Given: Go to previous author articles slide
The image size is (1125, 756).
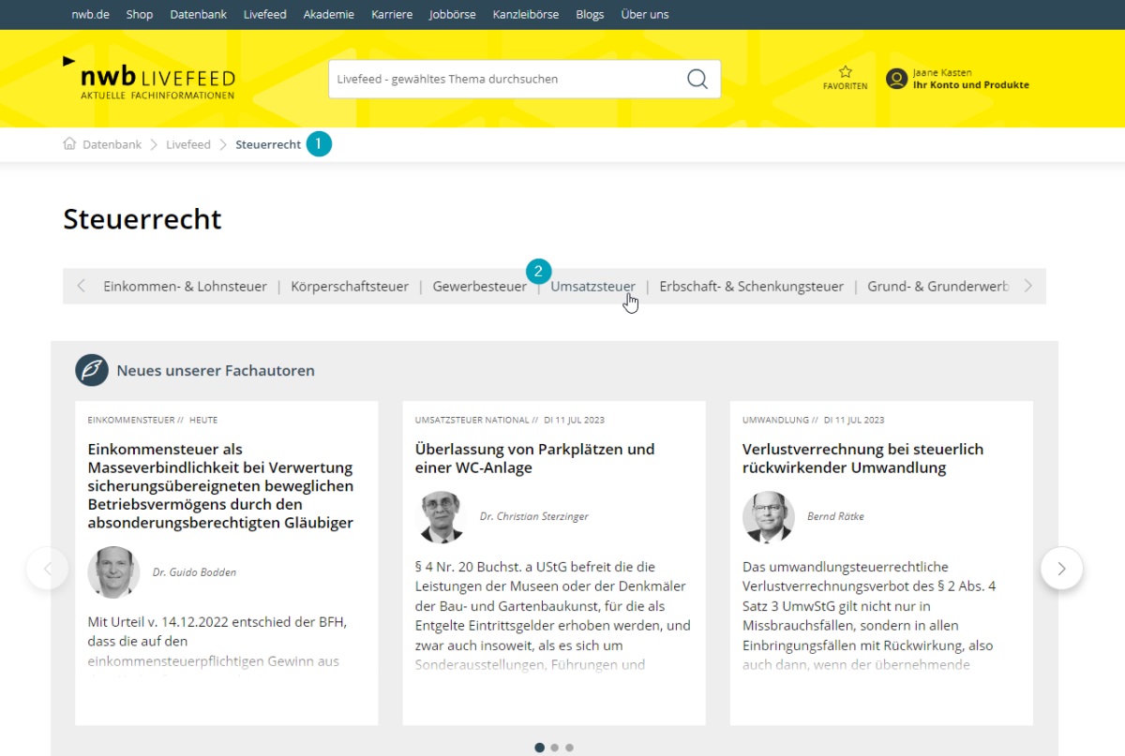Looking at the screenshot, I should click(x=48, y=568).
